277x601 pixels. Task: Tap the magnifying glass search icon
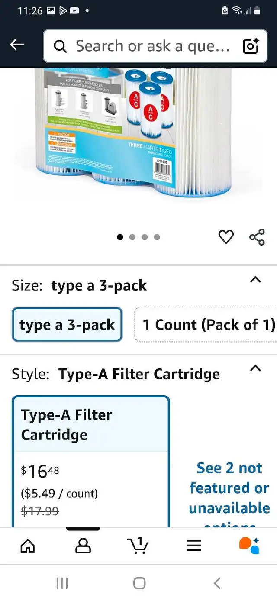tap(60, 46)
